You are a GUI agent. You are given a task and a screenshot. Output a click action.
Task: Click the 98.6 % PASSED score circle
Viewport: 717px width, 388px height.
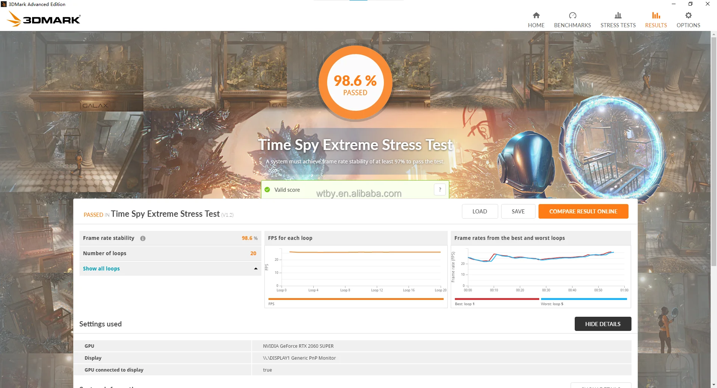tap(355, 83)
